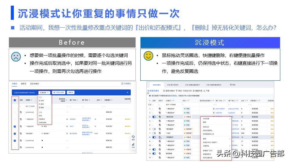This screenshot has width=289, height=162.
Task: Select 修改出价 in right-click context menu
Action: (206, 127)
